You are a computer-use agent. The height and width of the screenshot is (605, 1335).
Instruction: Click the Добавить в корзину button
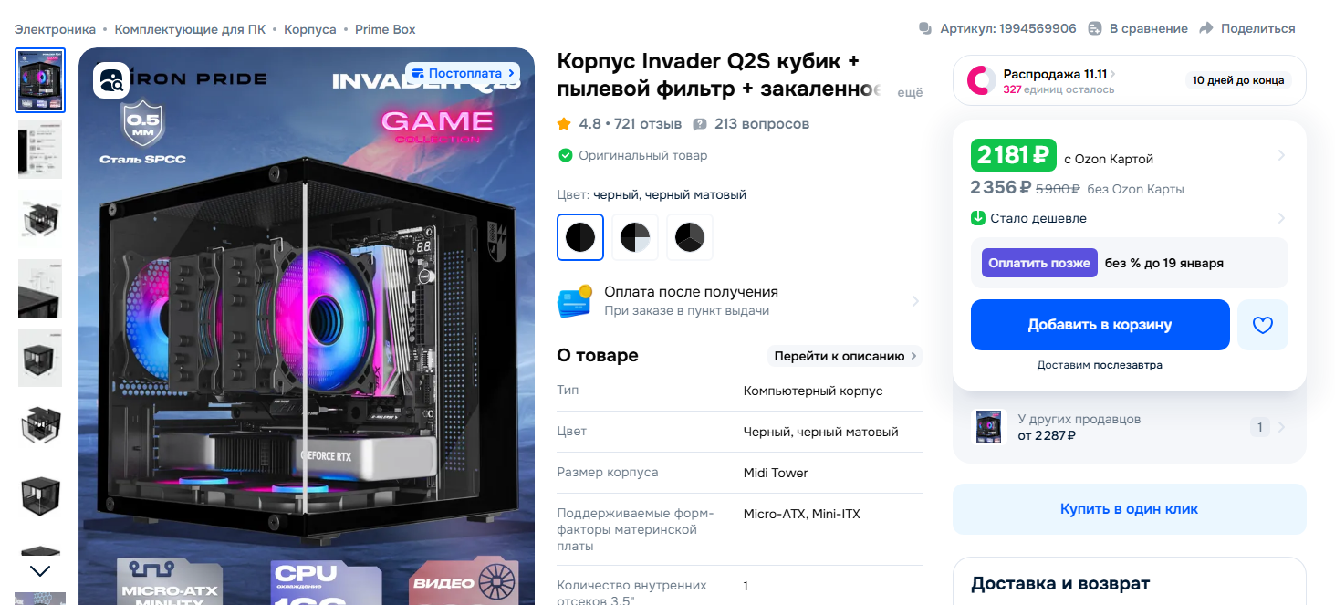(x=1100, y=325)
